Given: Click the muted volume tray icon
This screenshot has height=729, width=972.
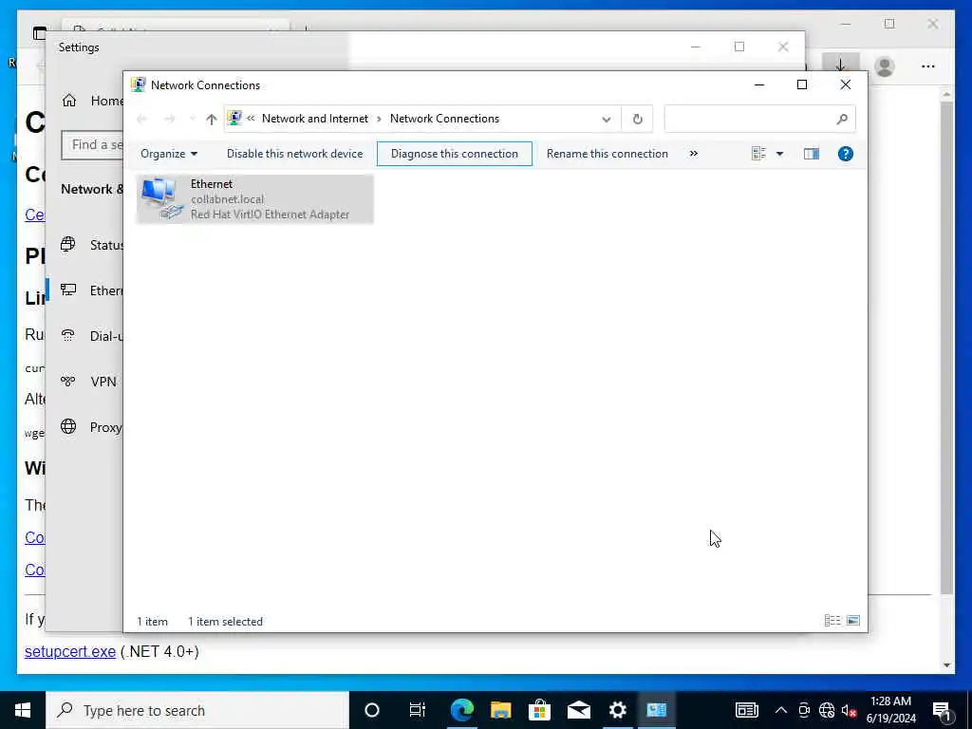Looking at the screenshot, I should (850, 710).
